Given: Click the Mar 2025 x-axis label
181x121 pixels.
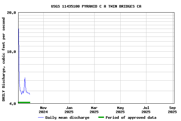Looking at the screenshot, I should pyautogui.click(x=94, y=110).
